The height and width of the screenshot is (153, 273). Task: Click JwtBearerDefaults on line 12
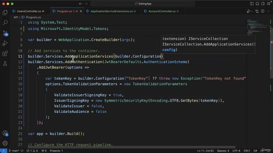[122, 62]
